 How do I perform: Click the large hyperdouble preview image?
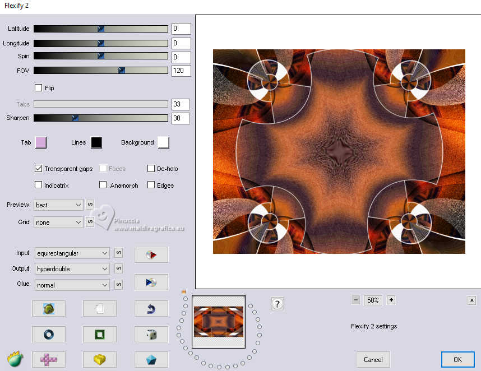(x=339, y=151)
